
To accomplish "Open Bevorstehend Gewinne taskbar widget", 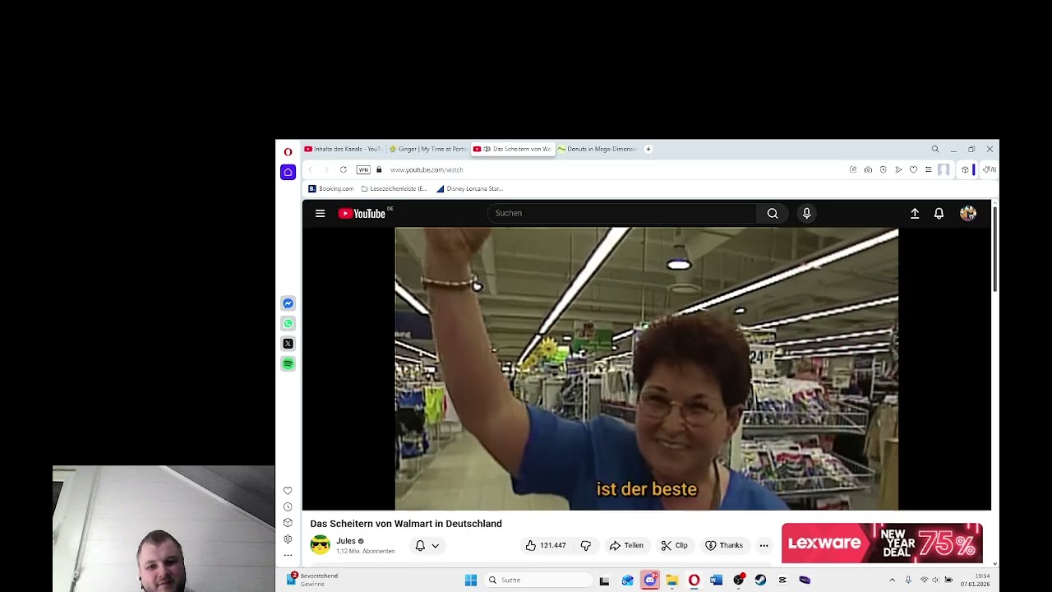I will coord(311,580).
